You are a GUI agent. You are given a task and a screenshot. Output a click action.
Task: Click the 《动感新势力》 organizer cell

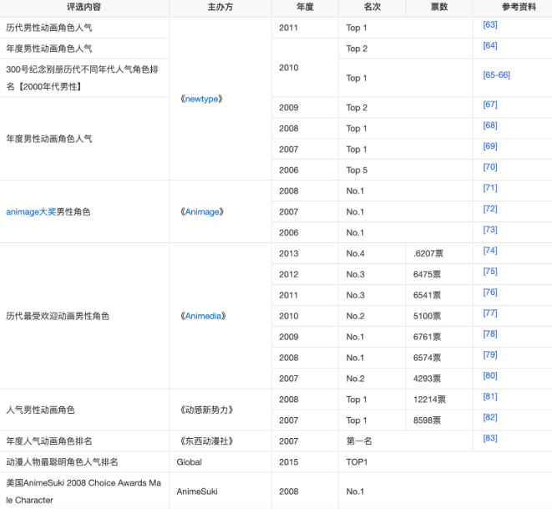[x=220, y=410]
